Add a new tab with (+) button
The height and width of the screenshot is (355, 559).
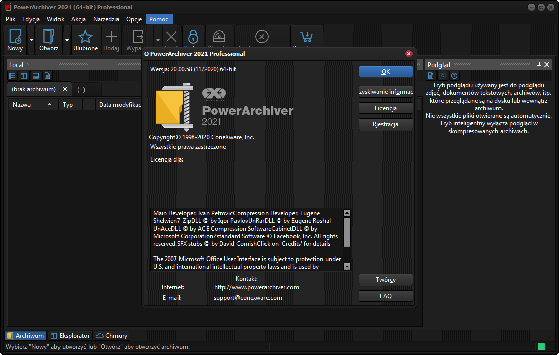tap(81, 90)
